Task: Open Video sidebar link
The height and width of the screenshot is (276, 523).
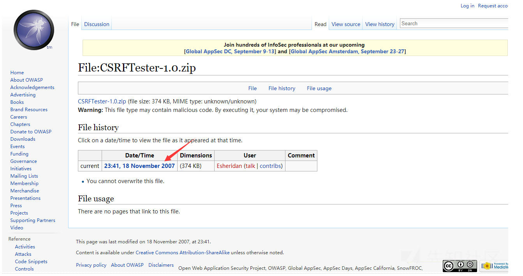Action: coord(17,228)
